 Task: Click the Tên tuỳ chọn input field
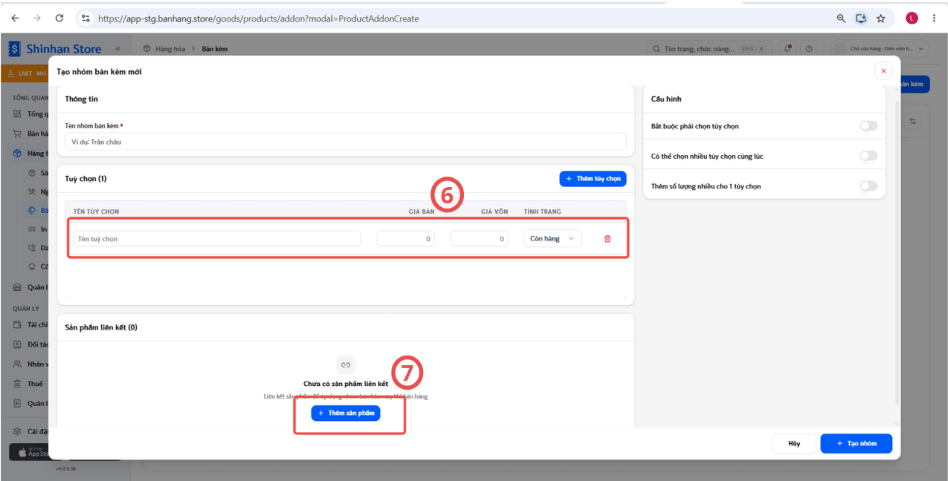click(x=217, y=239)
